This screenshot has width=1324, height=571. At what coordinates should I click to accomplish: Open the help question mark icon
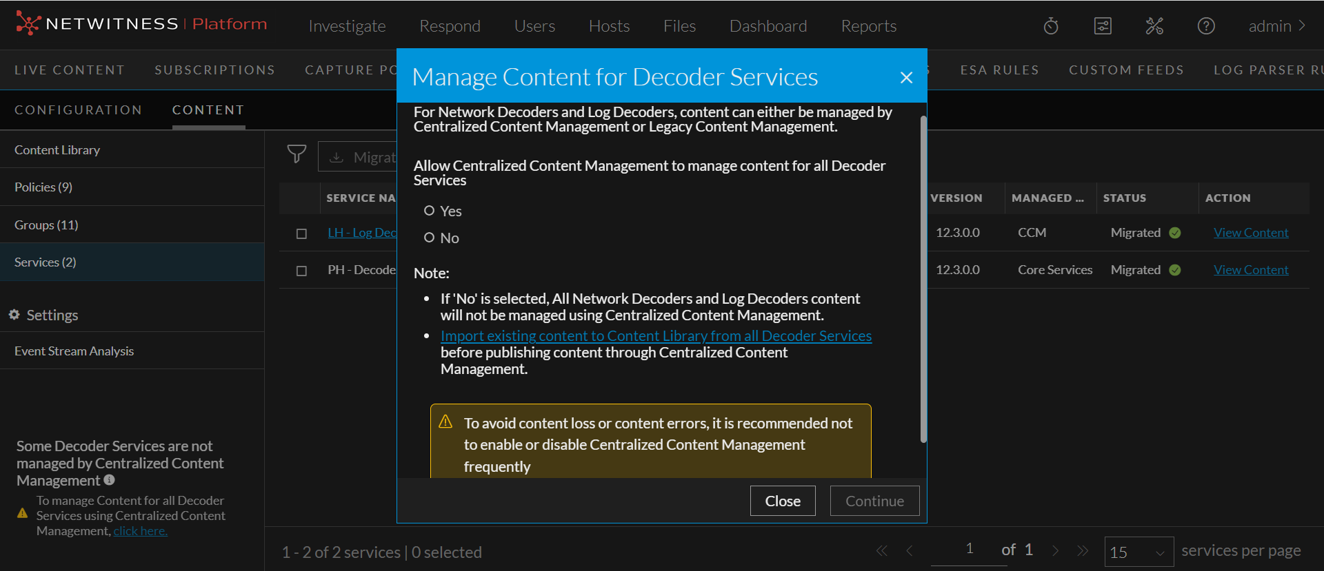1206,26
